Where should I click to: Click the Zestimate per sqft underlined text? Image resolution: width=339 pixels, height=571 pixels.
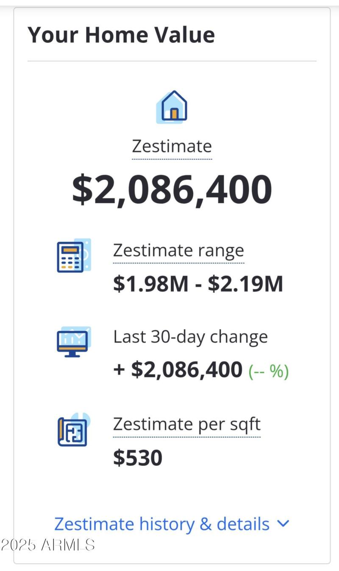pos(186,424)
